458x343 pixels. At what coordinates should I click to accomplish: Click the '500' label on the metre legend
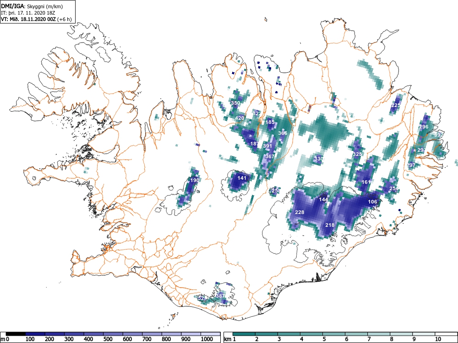point(108,339)
